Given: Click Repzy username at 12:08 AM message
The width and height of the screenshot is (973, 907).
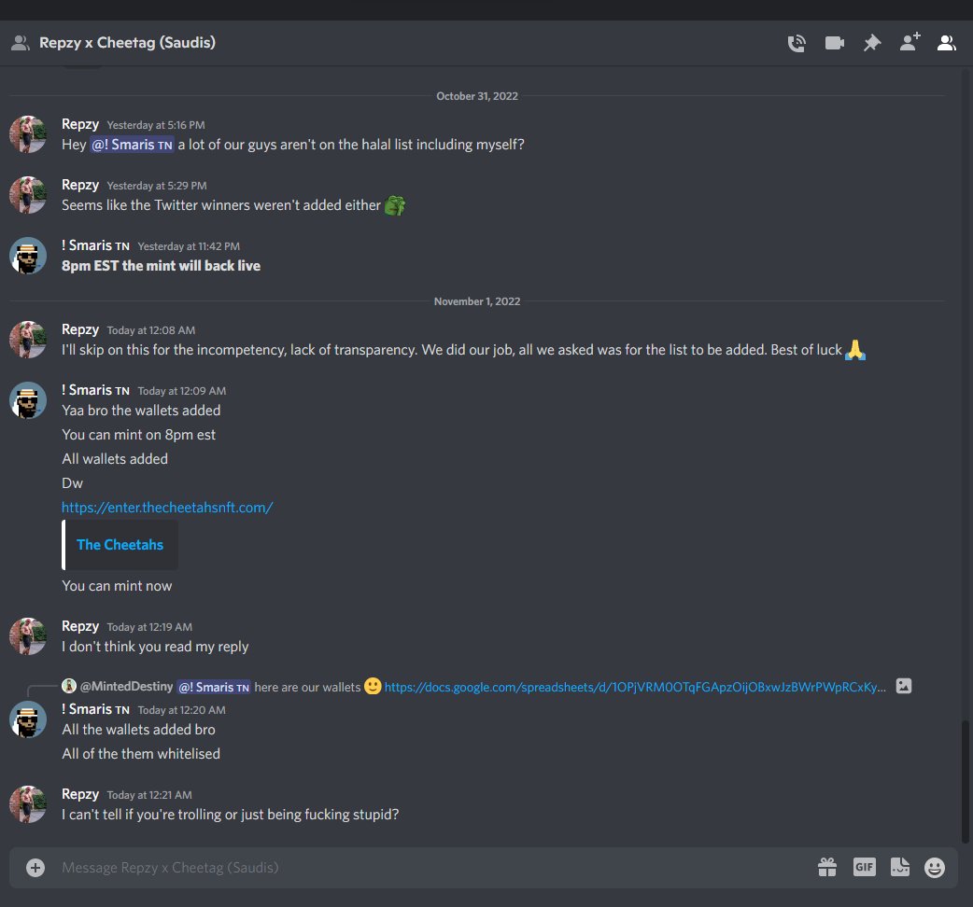Looking at the screenshot, I should [x=80, y=329].
